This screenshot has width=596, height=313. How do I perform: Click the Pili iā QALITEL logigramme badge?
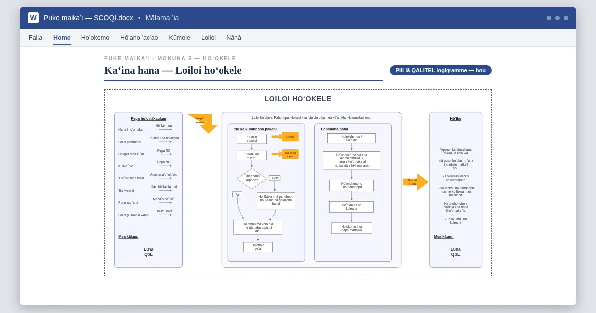click(x=441, y=70)
